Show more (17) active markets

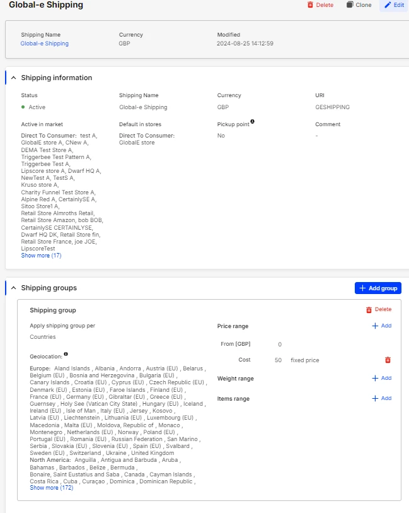[x=41, y=256]
